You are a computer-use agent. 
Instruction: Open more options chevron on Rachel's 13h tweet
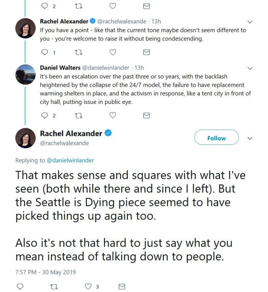[250, 22]
